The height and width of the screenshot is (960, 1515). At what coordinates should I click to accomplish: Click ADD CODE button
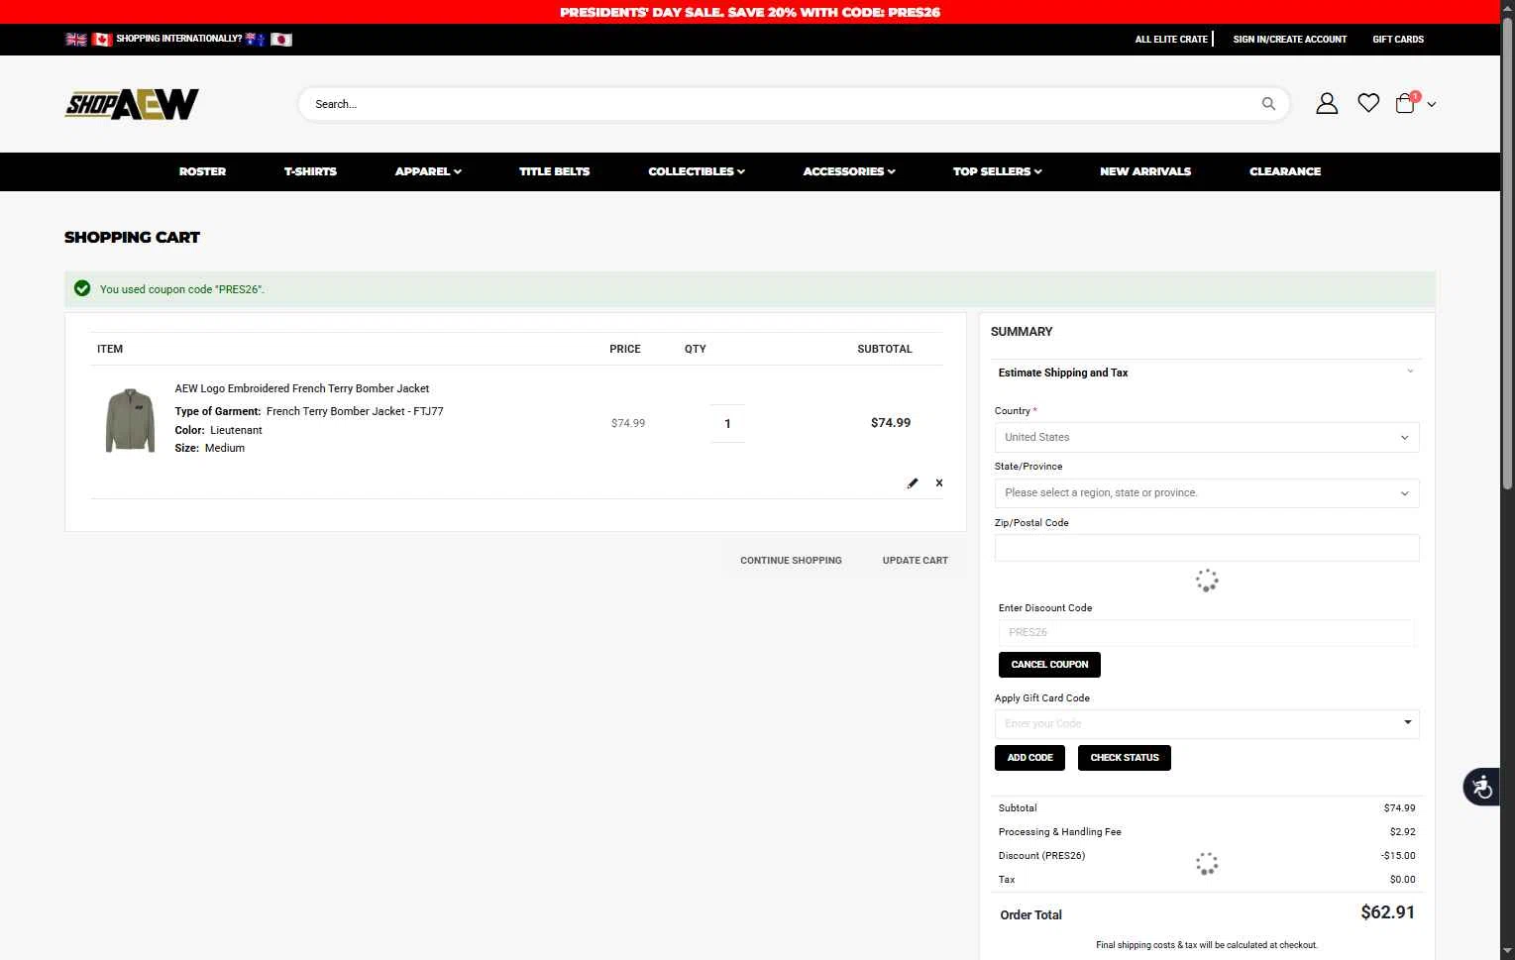click(1030, 758)
